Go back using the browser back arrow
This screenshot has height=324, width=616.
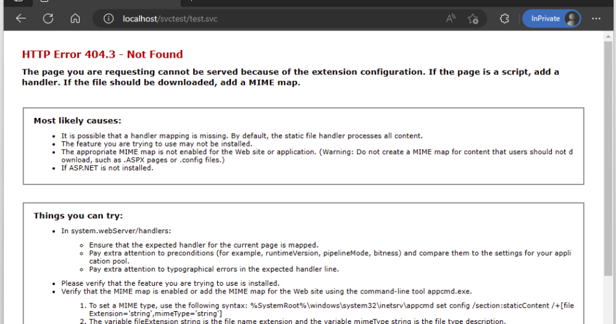[21, 18]
